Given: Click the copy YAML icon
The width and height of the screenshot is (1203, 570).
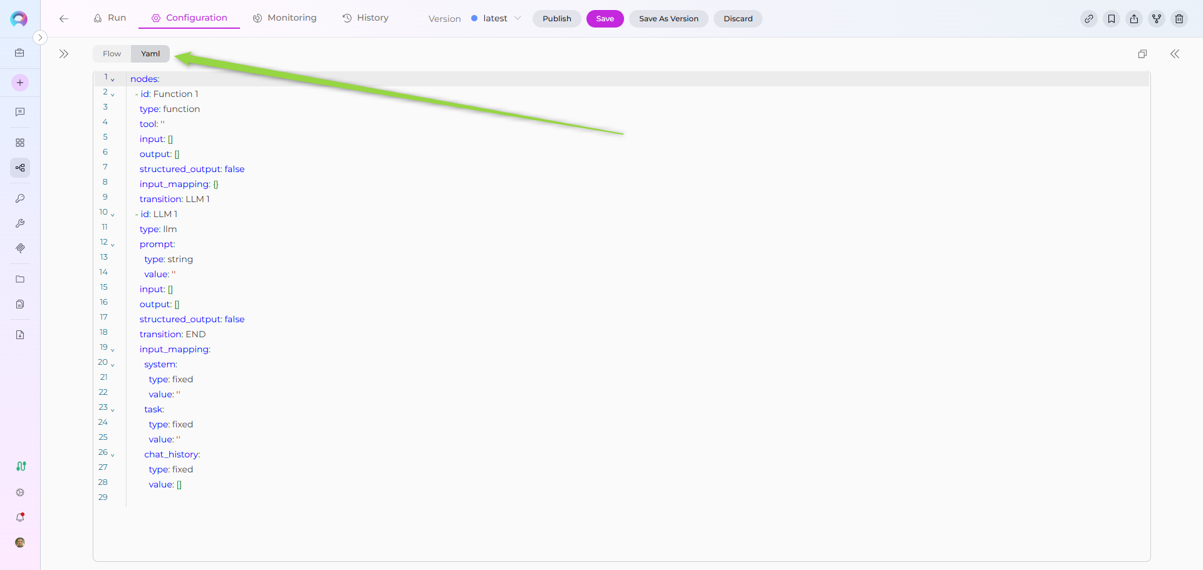Looking at the screenshot, I should pos(1142,54).
